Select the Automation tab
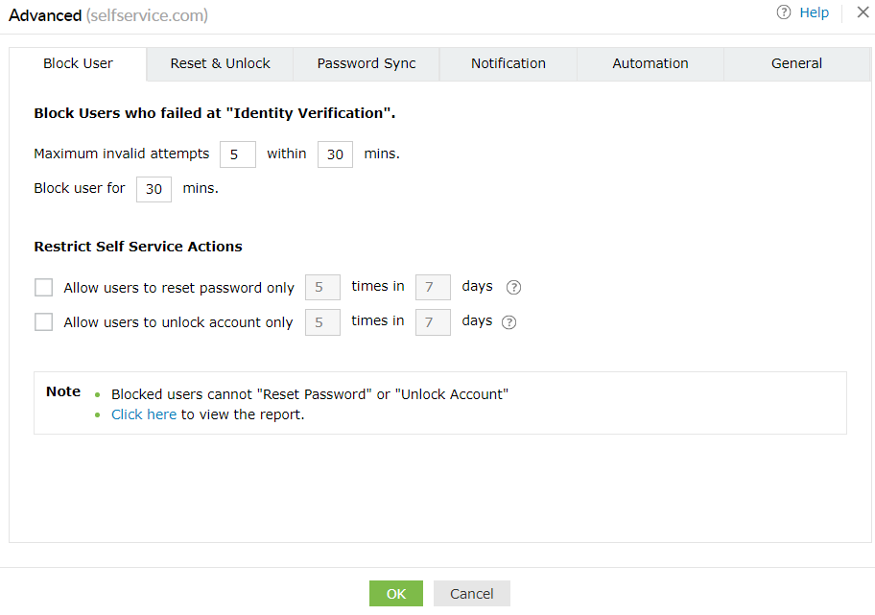The image size is (875, 615). coord(650,63)
